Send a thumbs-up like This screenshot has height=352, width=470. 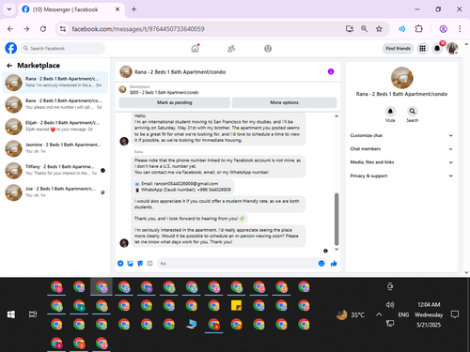click(x=334, y=264)
